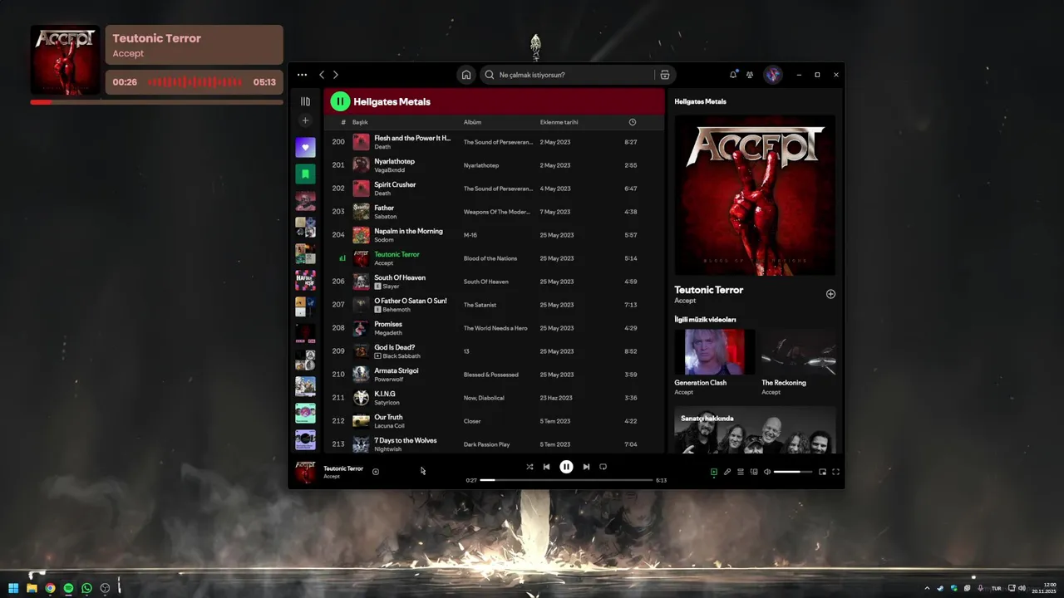This screenshot has height=598, width=1064.
Task: Open The Reckoning music video
Action: point(799,352)
